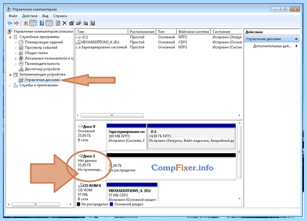Viewport: 307px width, 221px height.
Task: Select the Производительность icon
Action: click(21, 64)
